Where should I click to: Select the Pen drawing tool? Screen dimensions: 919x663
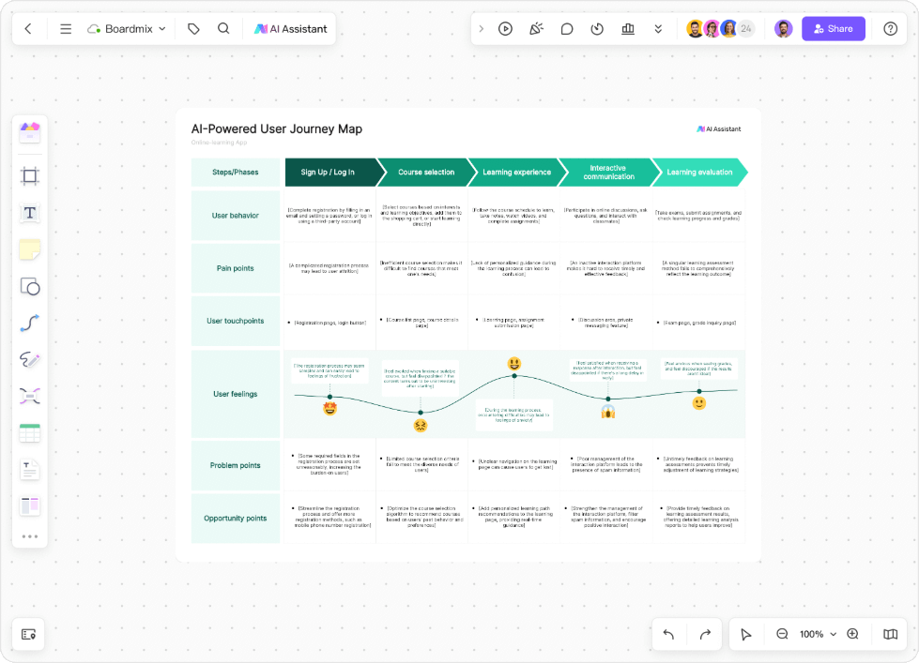tap(30, 359)
